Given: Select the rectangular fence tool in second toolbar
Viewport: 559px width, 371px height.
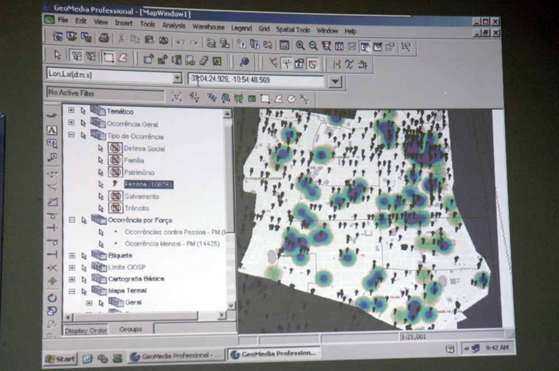Looking at the screenshot, I should [x=108, y=57].
